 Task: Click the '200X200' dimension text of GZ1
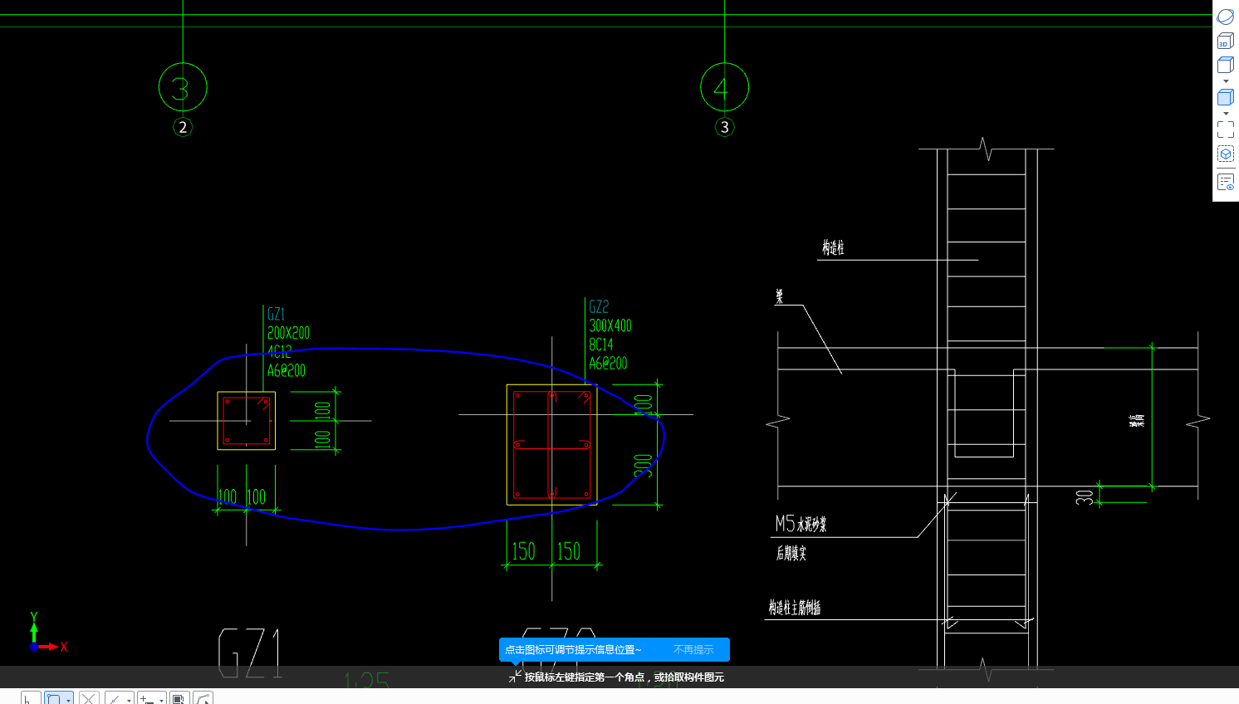[288, 333]
